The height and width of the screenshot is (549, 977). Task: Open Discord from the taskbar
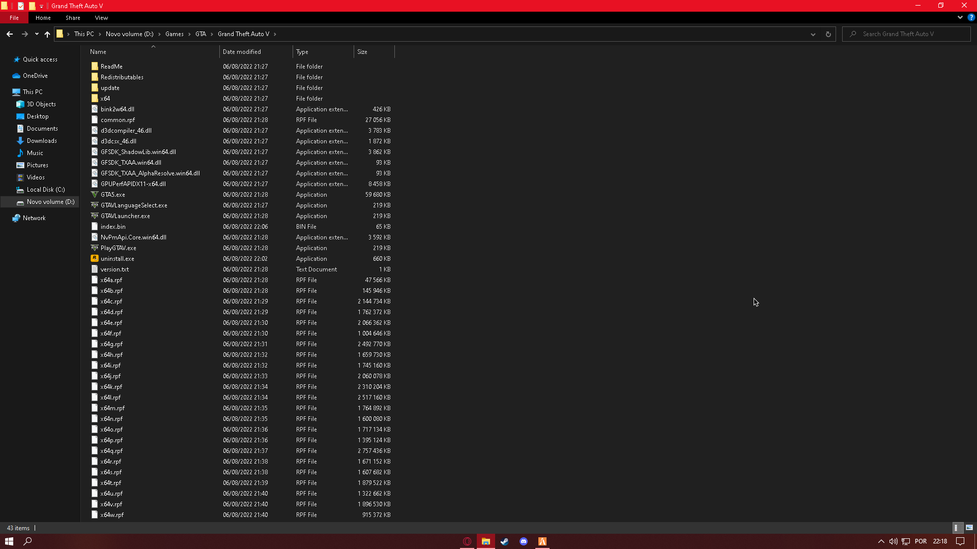coord(524,541)
